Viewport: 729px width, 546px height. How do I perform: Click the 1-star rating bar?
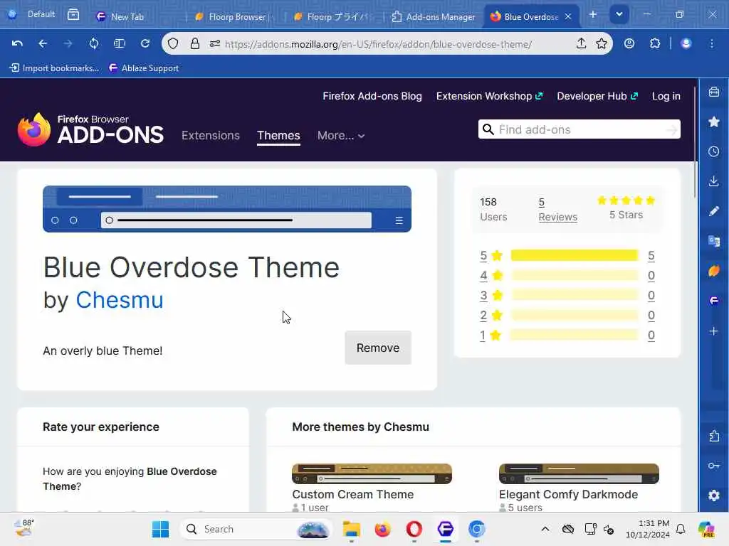click(x=575, y=336)
